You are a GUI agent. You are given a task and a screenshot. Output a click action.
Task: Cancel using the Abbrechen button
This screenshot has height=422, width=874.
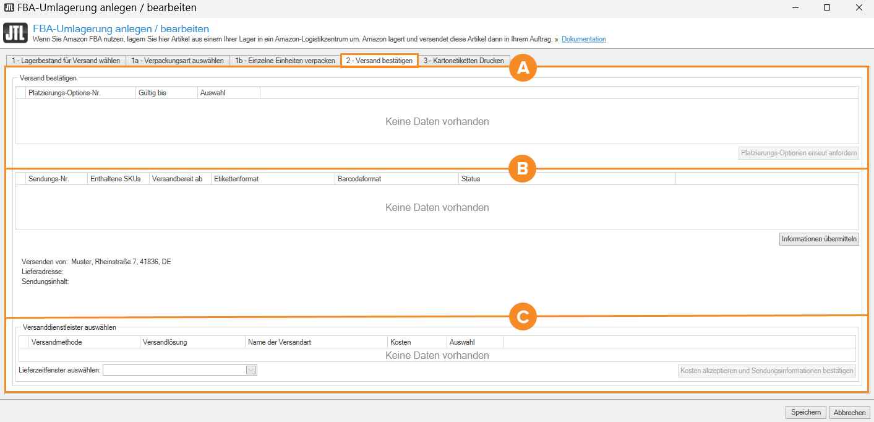click(850, 412)
